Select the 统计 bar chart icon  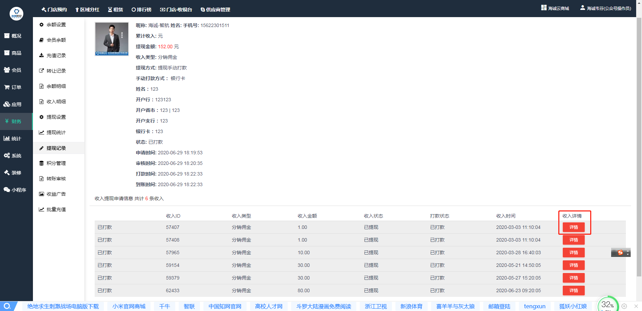[7, 139]
